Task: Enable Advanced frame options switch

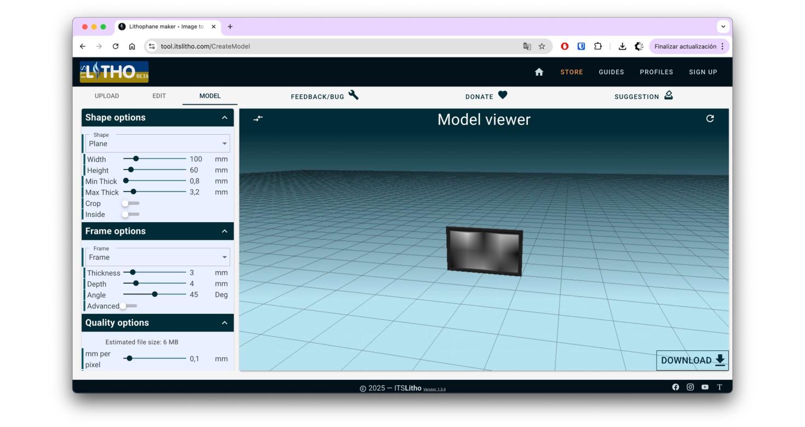Action: tap(129, 306)
